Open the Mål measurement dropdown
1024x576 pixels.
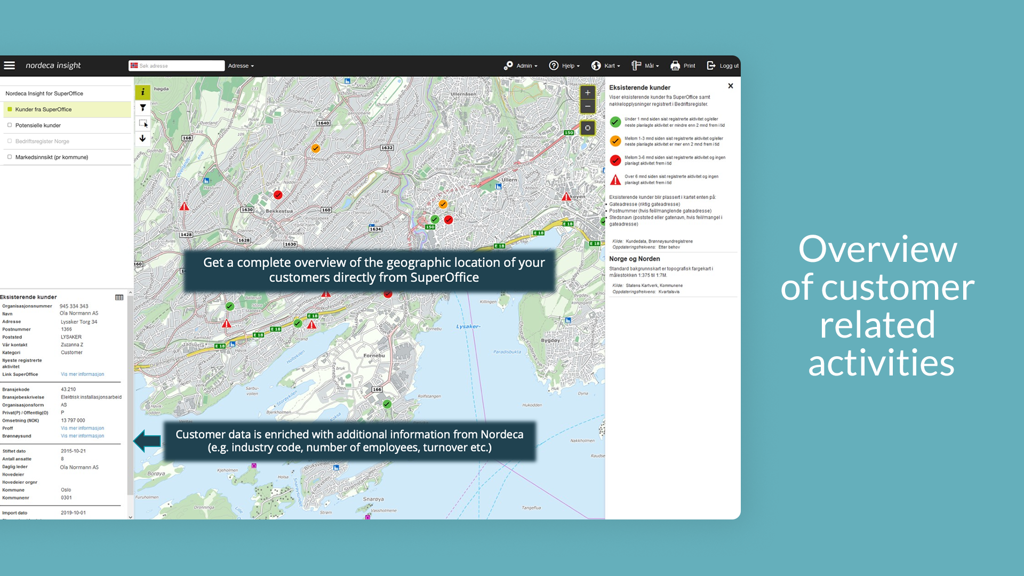click(645, 66)
